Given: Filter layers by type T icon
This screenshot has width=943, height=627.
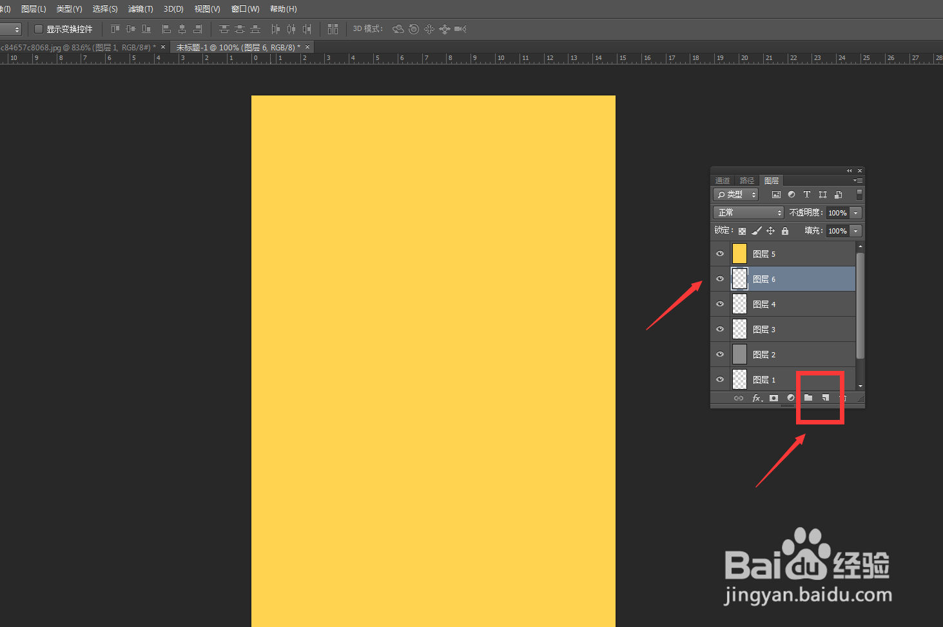Looking at the screenshot, I should pyautogui.click(x=807, y=194).
